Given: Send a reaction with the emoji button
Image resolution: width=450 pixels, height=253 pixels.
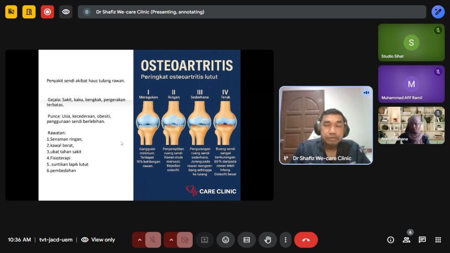Looking at the screenshot, I should tap(225, 240).
